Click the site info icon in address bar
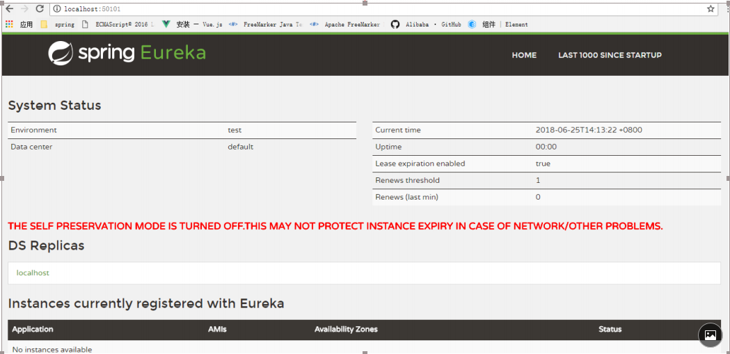This screenshot has width=730, height=354. pos(57,9)
